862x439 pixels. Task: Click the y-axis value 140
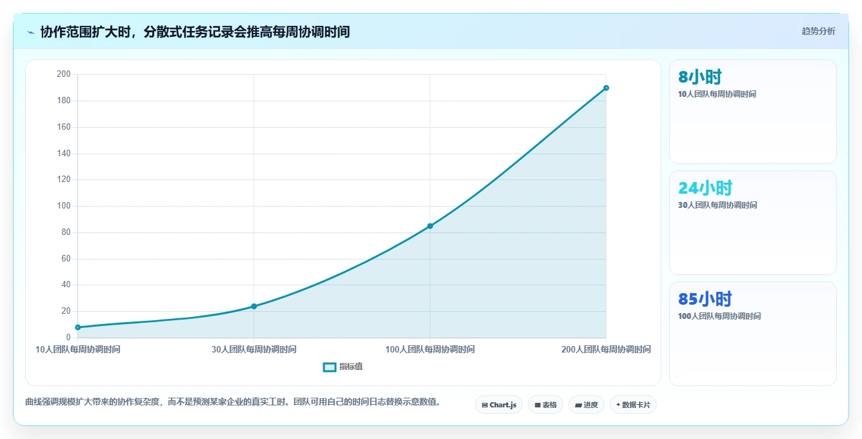64,154
